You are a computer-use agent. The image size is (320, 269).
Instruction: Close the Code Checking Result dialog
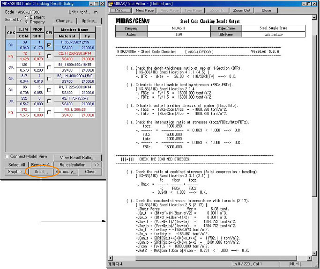(x=90, y=172)
